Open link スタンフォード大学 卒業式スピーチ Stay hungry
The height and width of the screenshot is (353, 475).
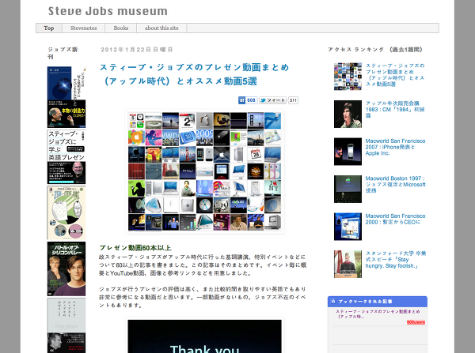click(396, 259)
